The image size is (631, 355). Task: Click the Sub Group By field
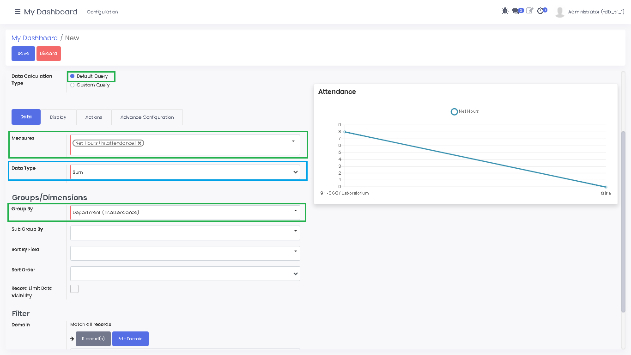(x=185, y=233)
